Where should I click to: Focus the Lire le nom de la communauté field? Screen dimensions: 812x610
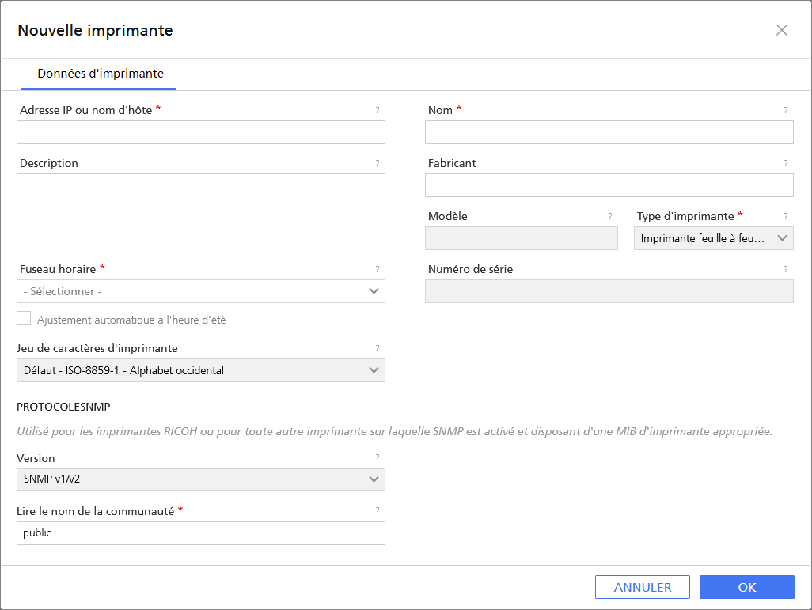tap(201, 532)
